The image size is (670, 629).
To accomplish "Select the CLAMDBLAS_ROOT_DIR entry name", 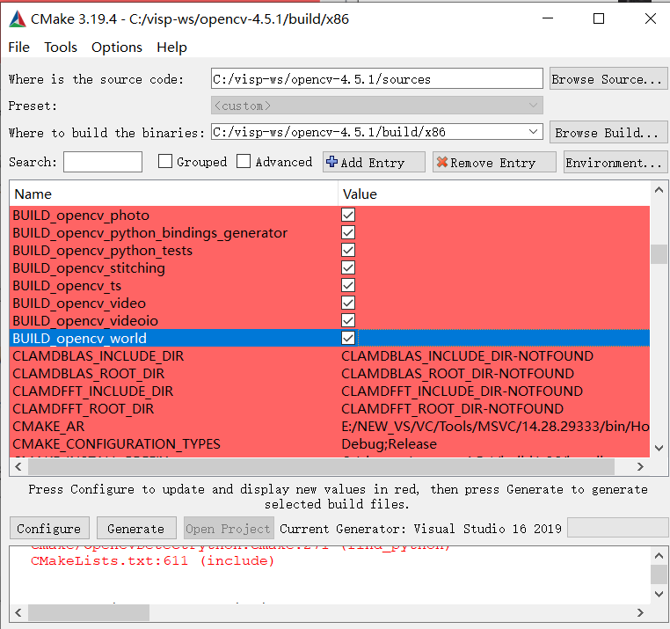I will (x=89, y=373).
